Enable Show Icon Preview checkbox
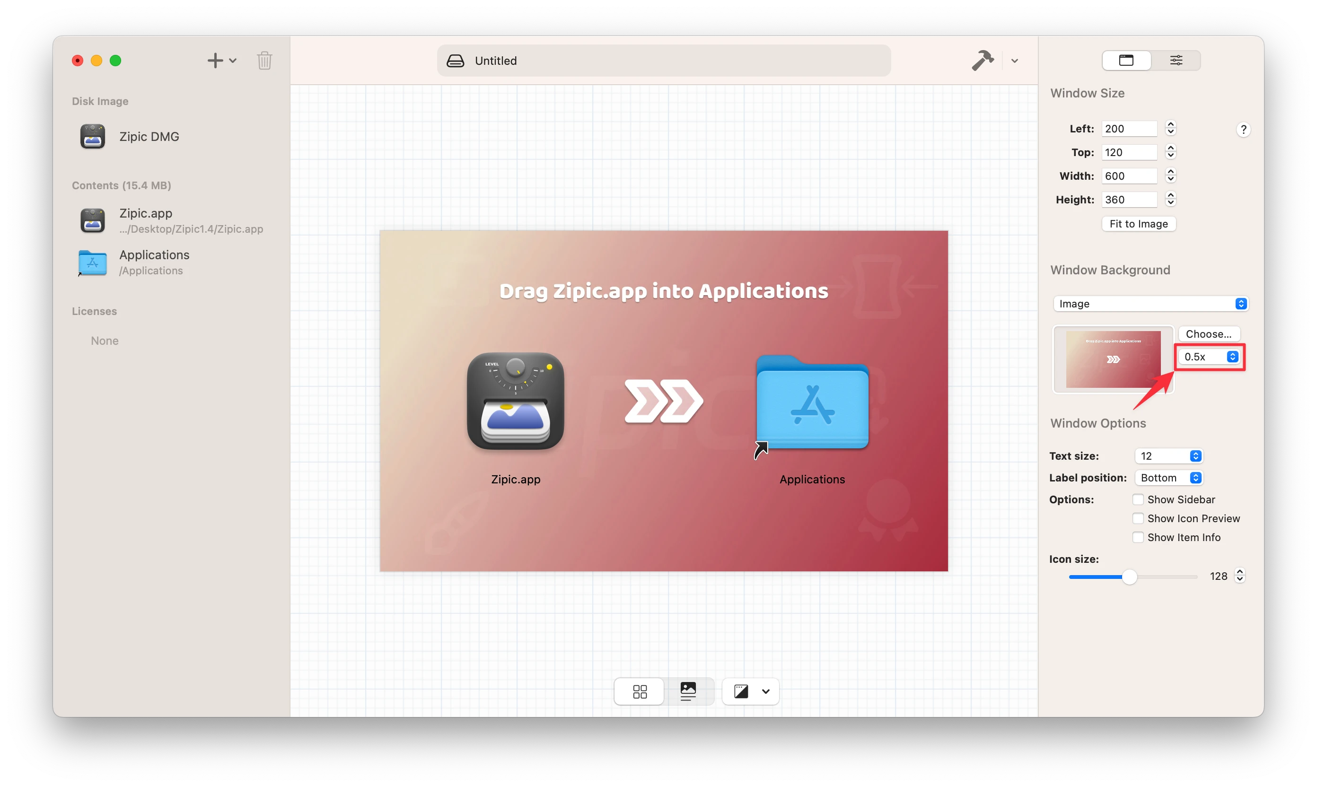The height and width of the screenshot is (787, 1317). tap(1137, 518)
